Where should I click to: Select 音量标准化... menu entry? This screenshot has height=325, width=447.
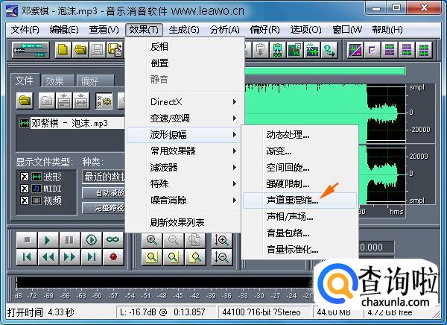(299, 250)
